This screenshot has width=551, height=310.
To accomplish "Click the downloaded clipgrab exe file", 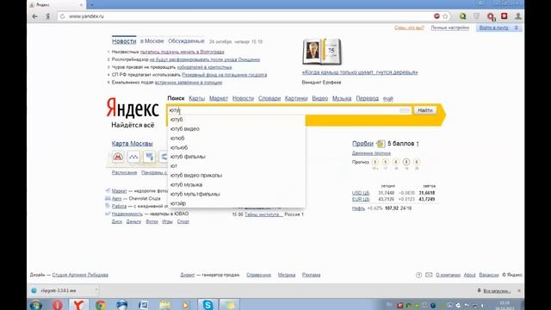I will (x=58, y=291).
